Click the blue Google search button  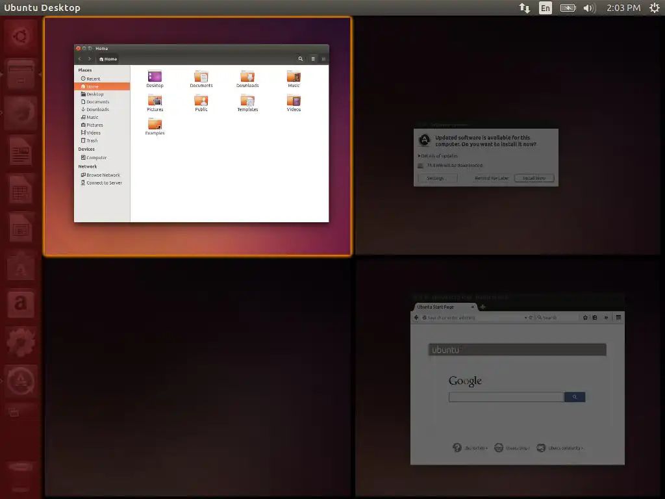click(575, 397)
